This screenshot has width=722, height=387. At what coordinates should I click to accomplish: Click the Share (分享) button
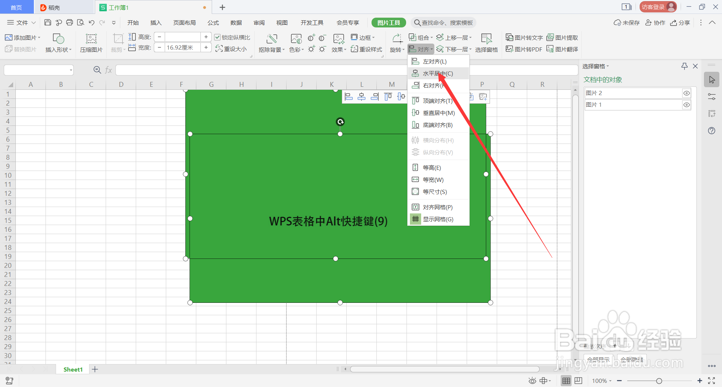click(680, 23)
